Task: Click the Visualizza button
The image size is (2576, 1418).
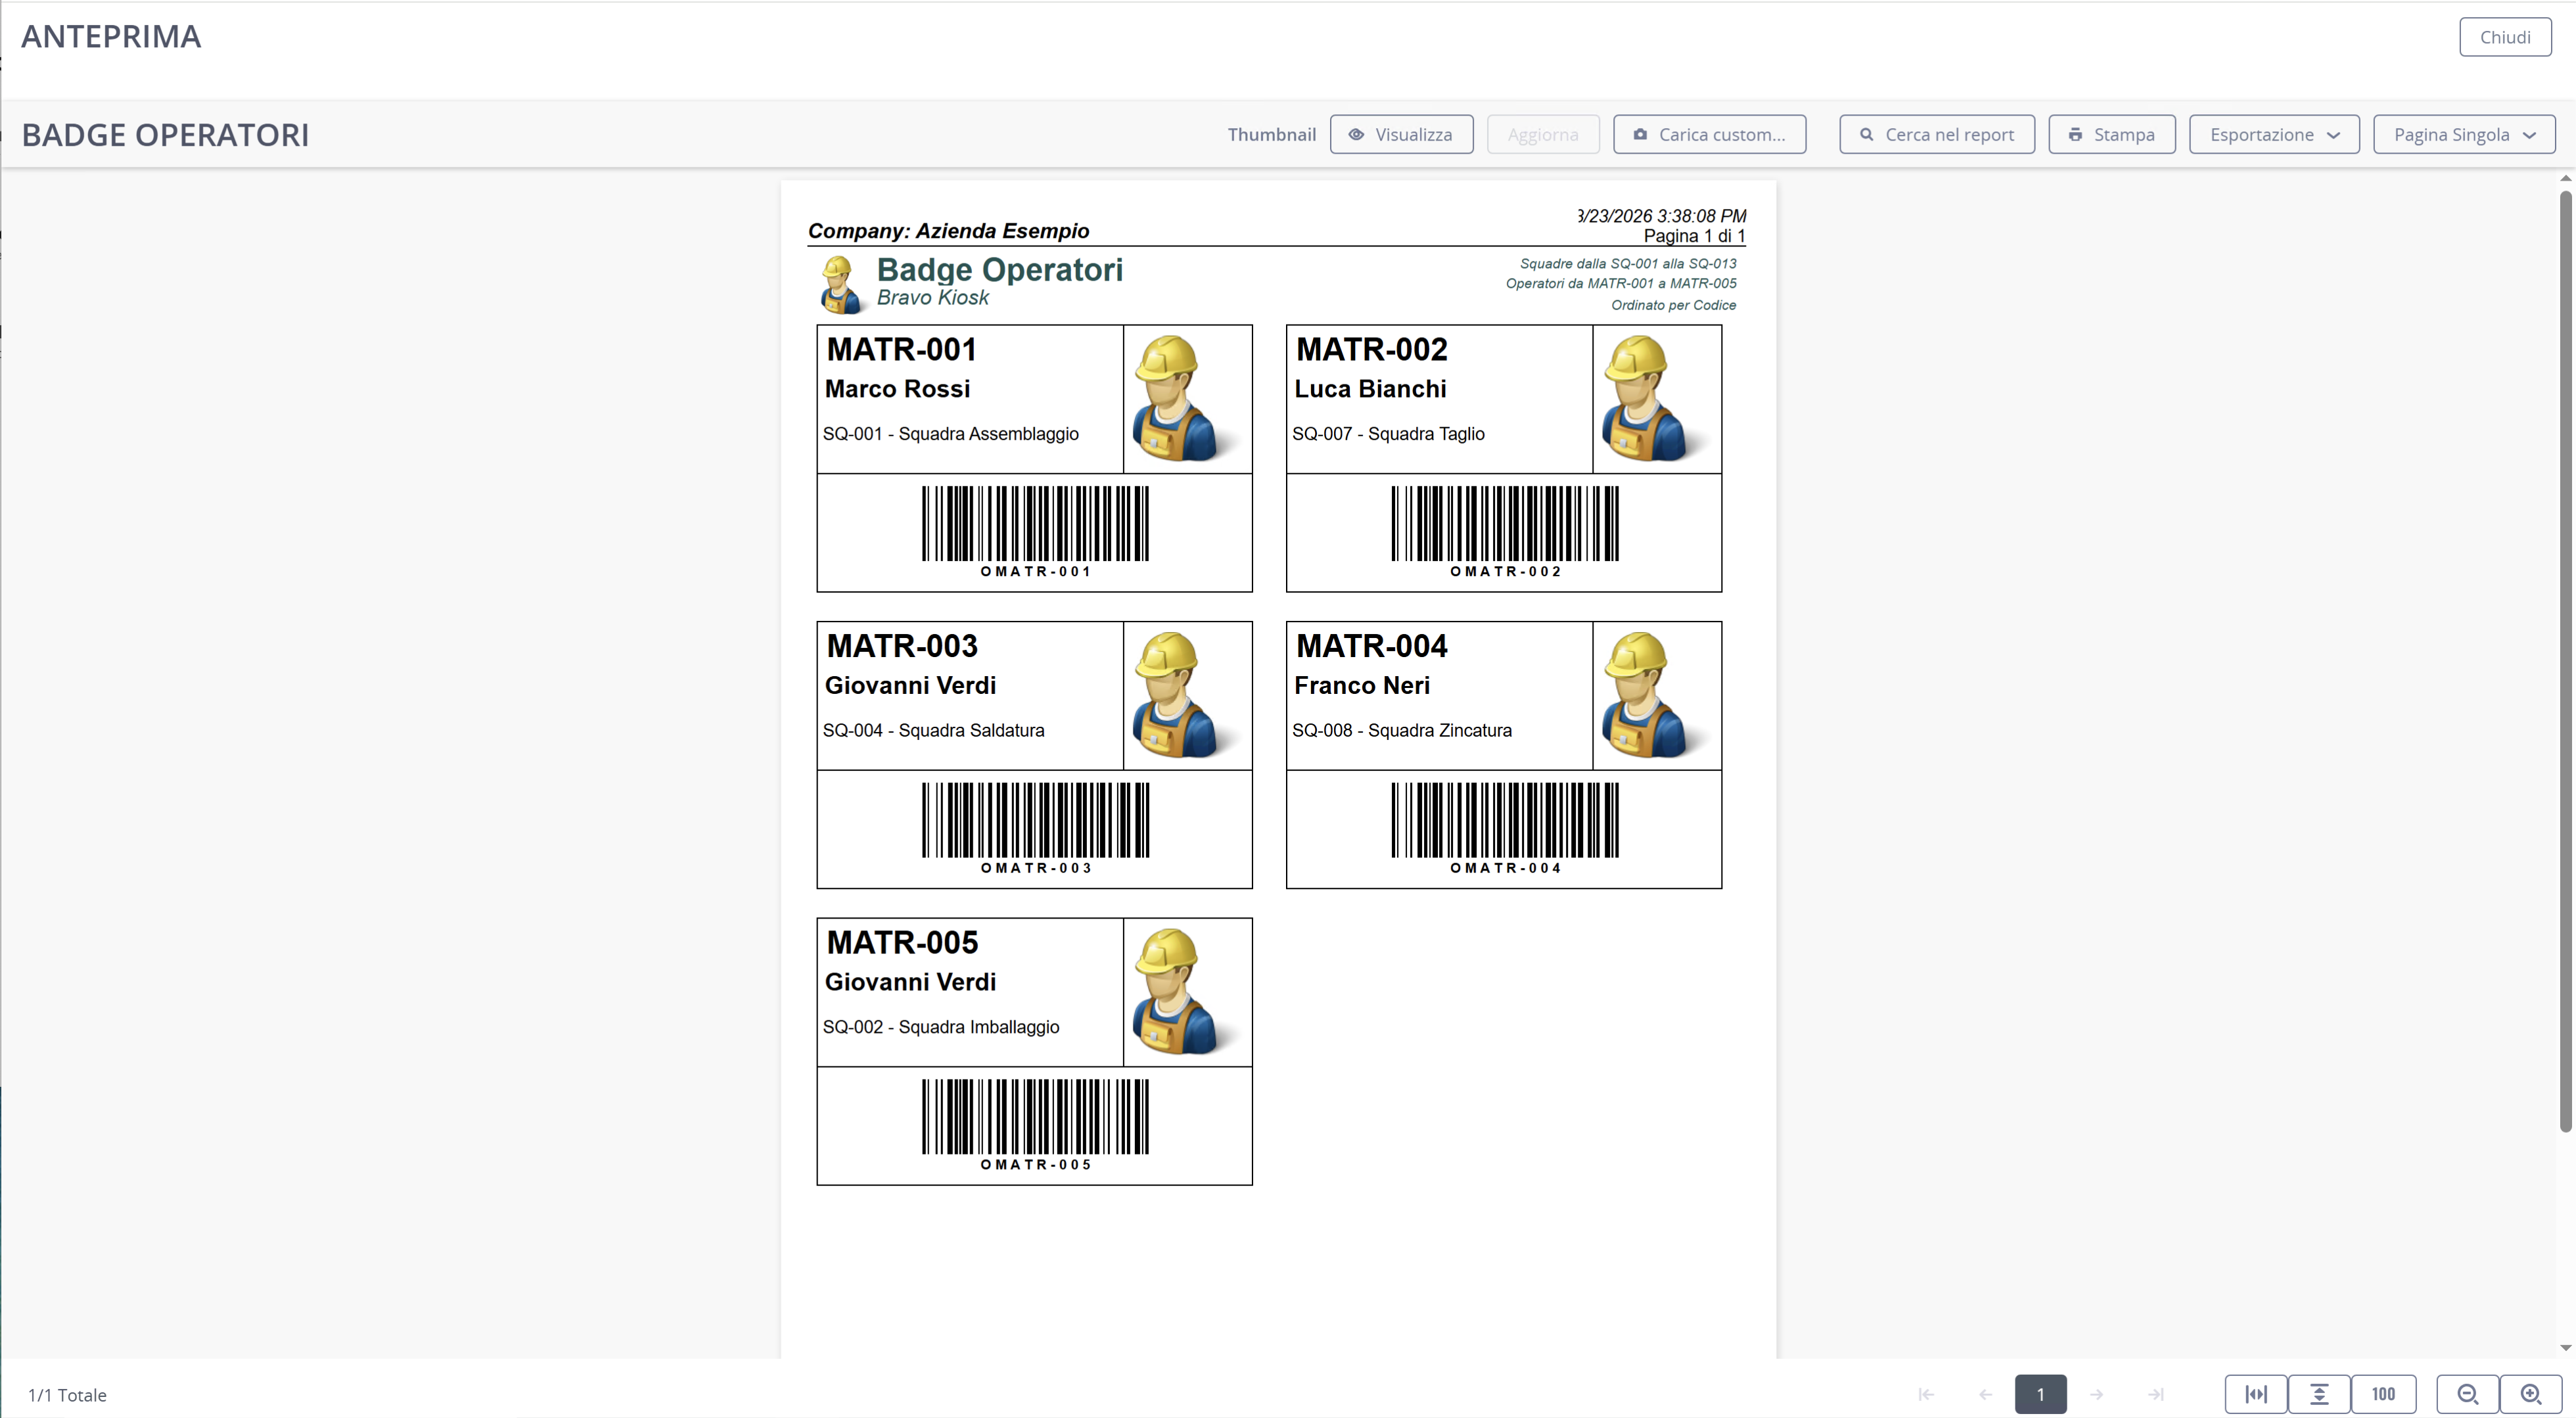Action: click(x=1401, y=134)
